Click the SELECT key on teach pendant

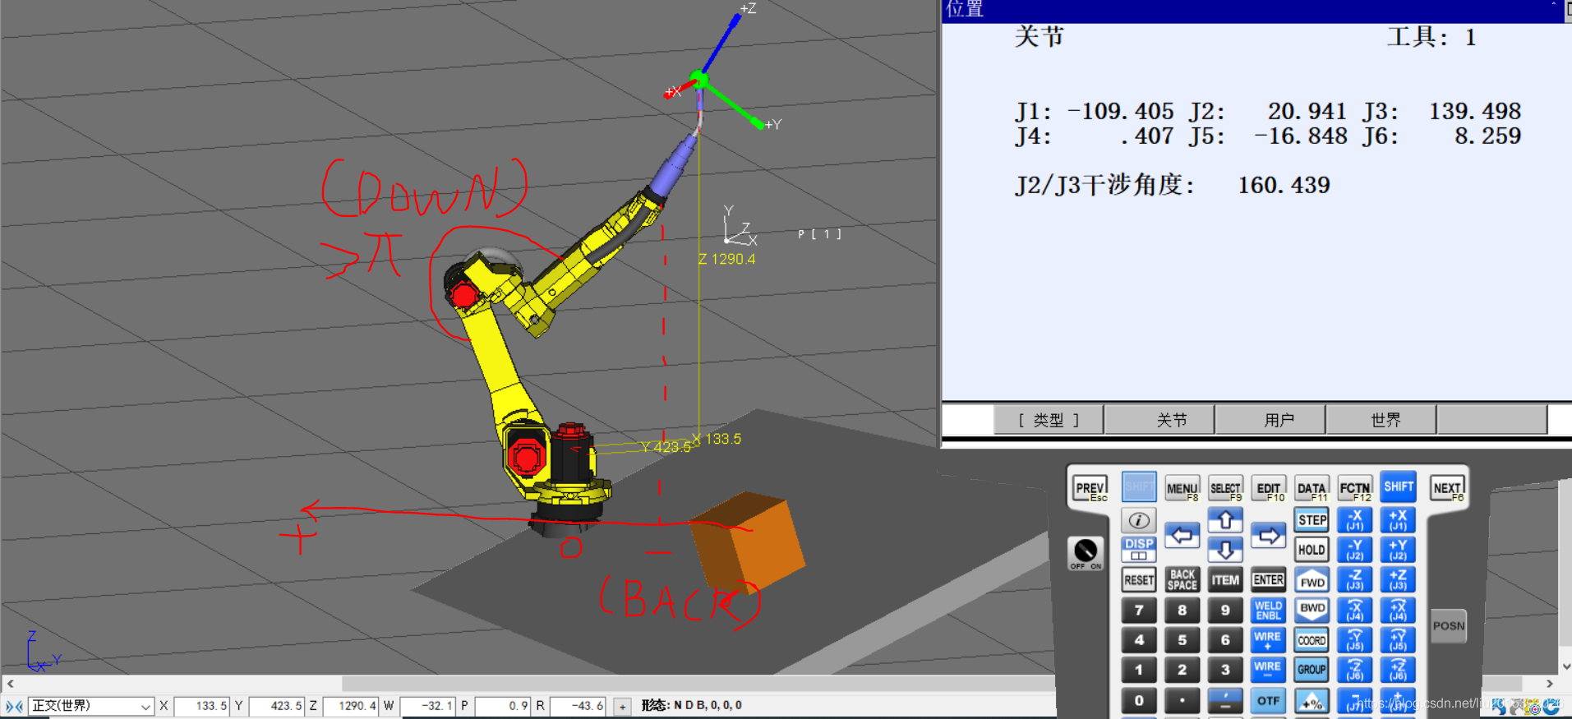click(1225, 488)
